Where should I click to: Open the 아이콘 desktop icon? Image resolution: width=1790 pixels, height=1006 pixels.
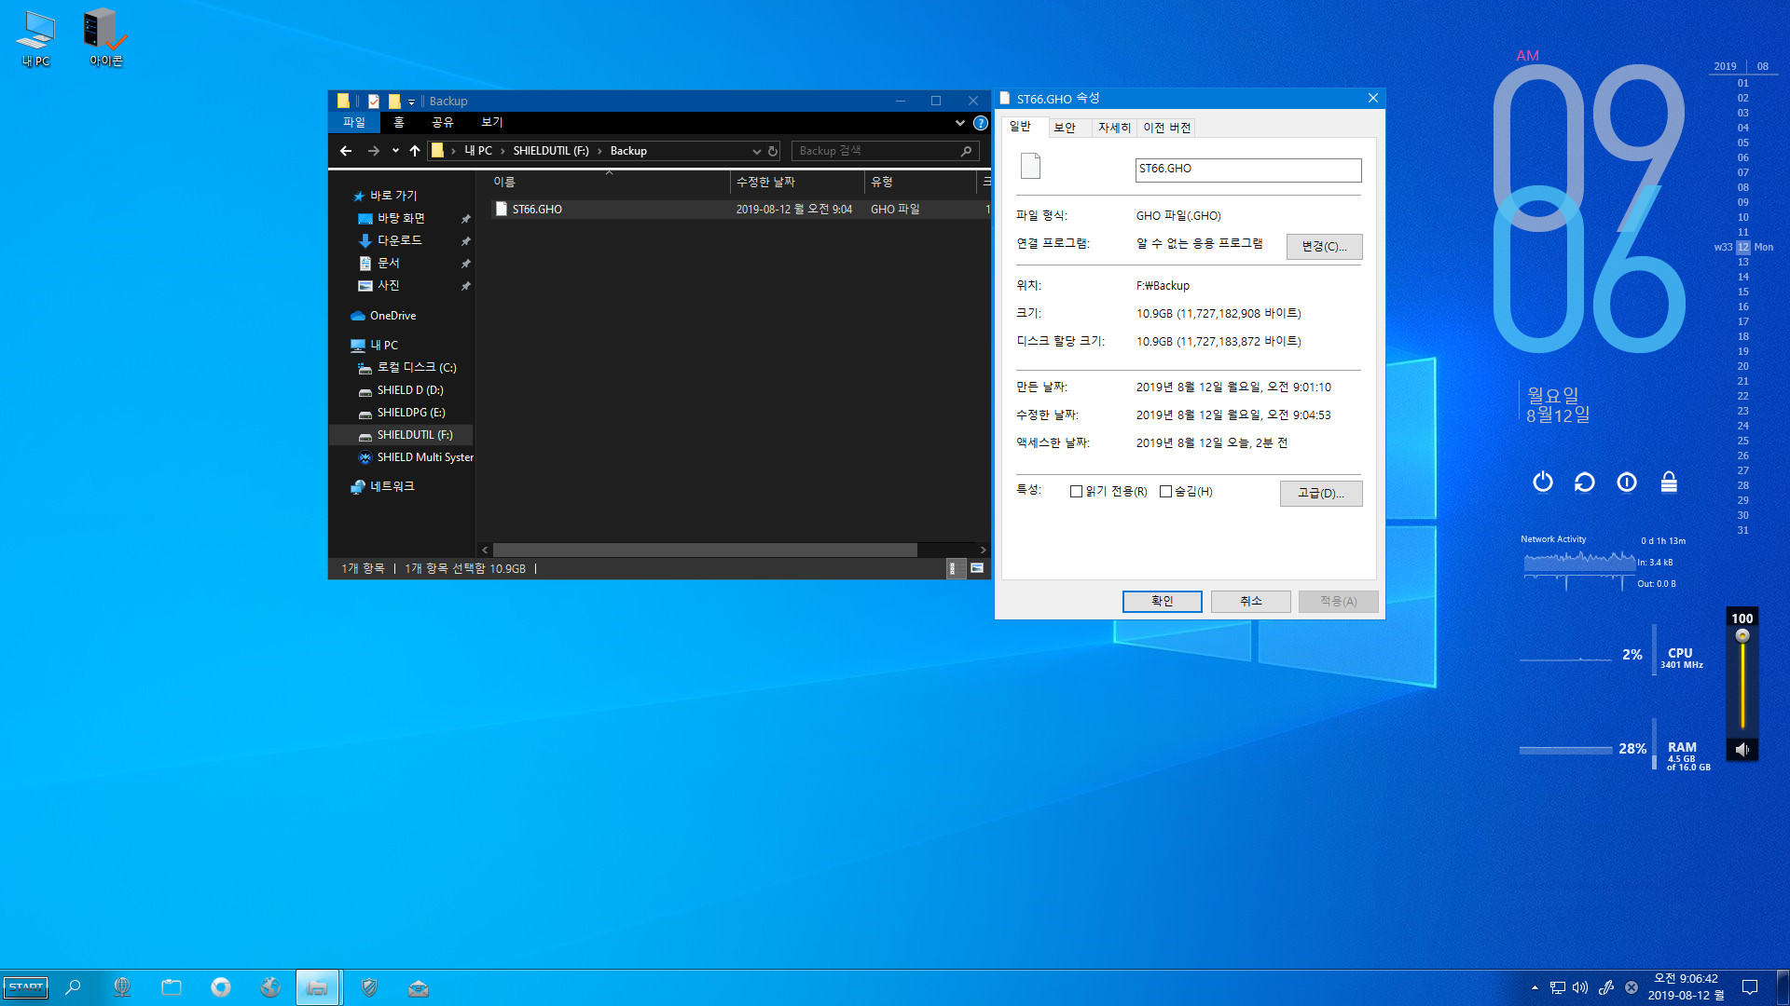[105, 37]
